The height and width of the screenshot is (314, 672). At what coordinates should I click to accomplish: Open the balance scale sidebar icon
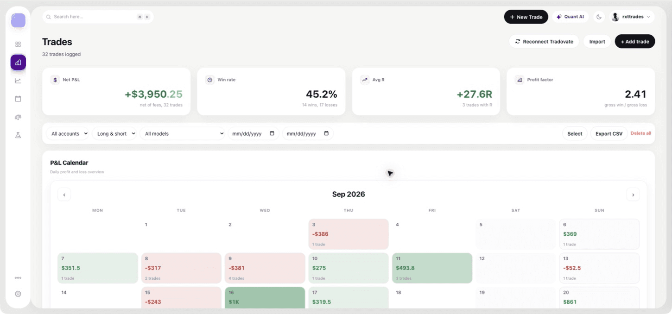[18, 117]
